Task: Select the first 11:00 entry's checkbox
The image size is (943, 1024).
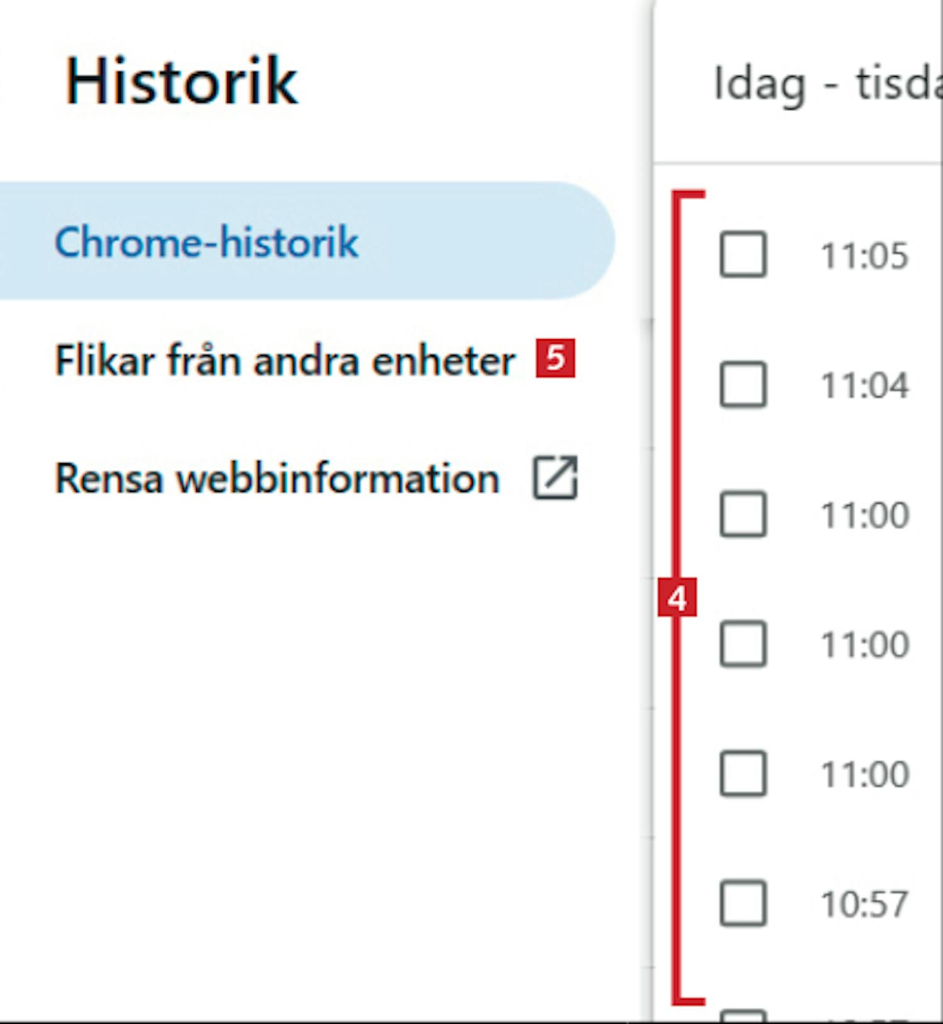Action: coord(742,515)
